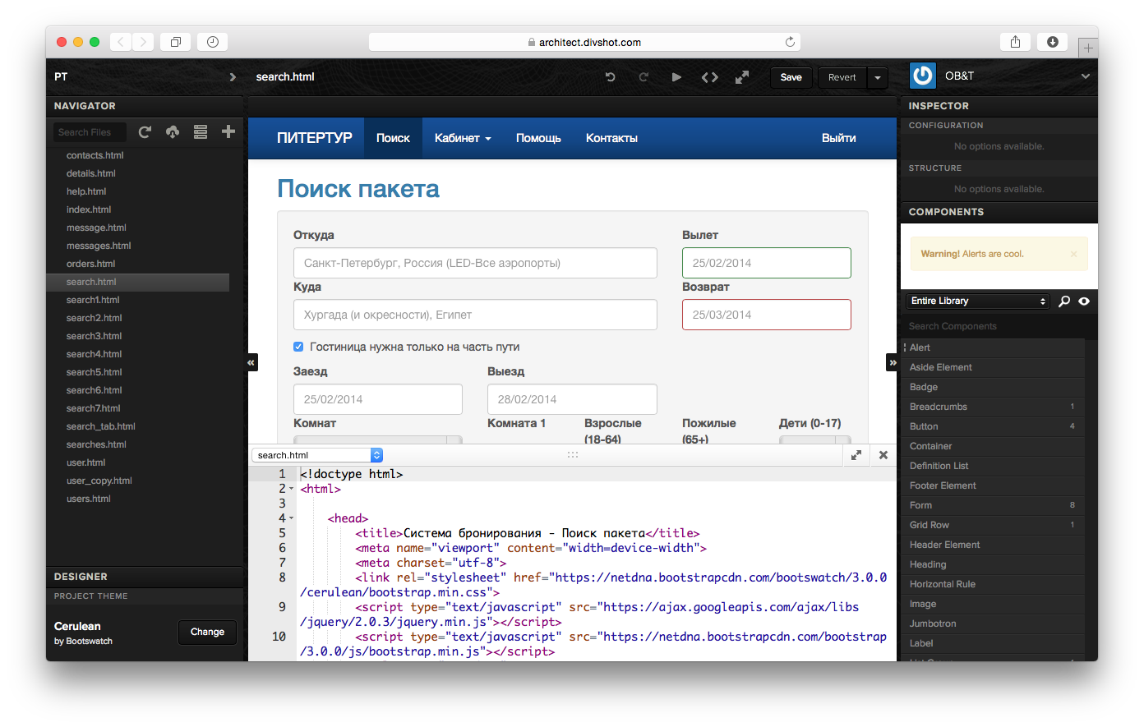Toggle code view with angle brackets icon
Viewport: 1144px width, 727px height.
point(709,77)
